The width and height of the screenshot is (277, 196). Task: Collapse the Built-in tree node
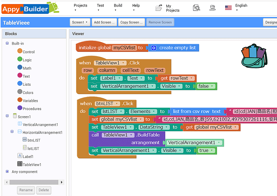coord(7,43)
